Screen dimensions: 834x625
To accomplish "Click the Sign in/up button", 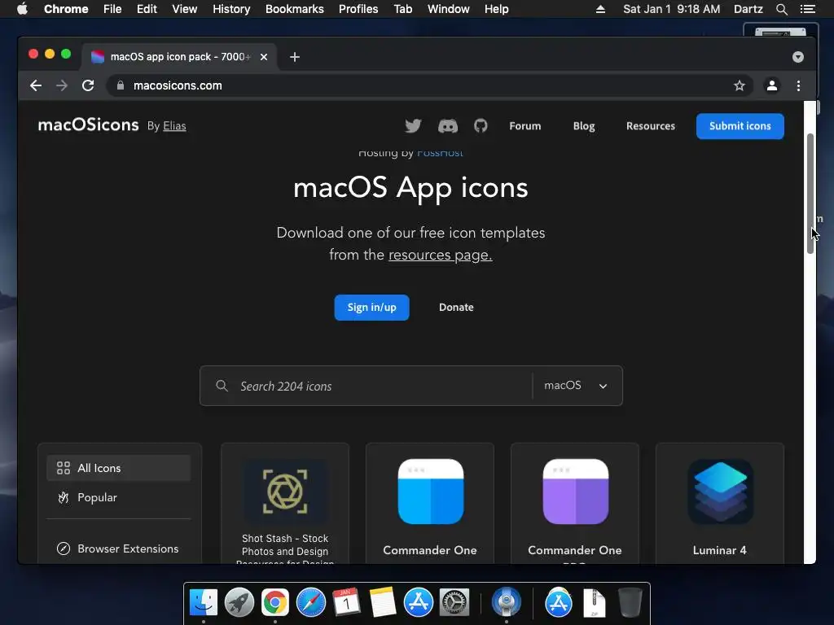I will coord(371,307).
